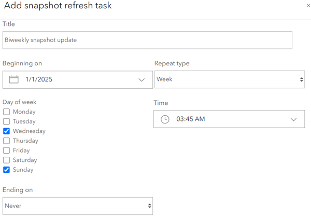
Task: Uncheck the Sunday checkbox
Action: point(6,170)
